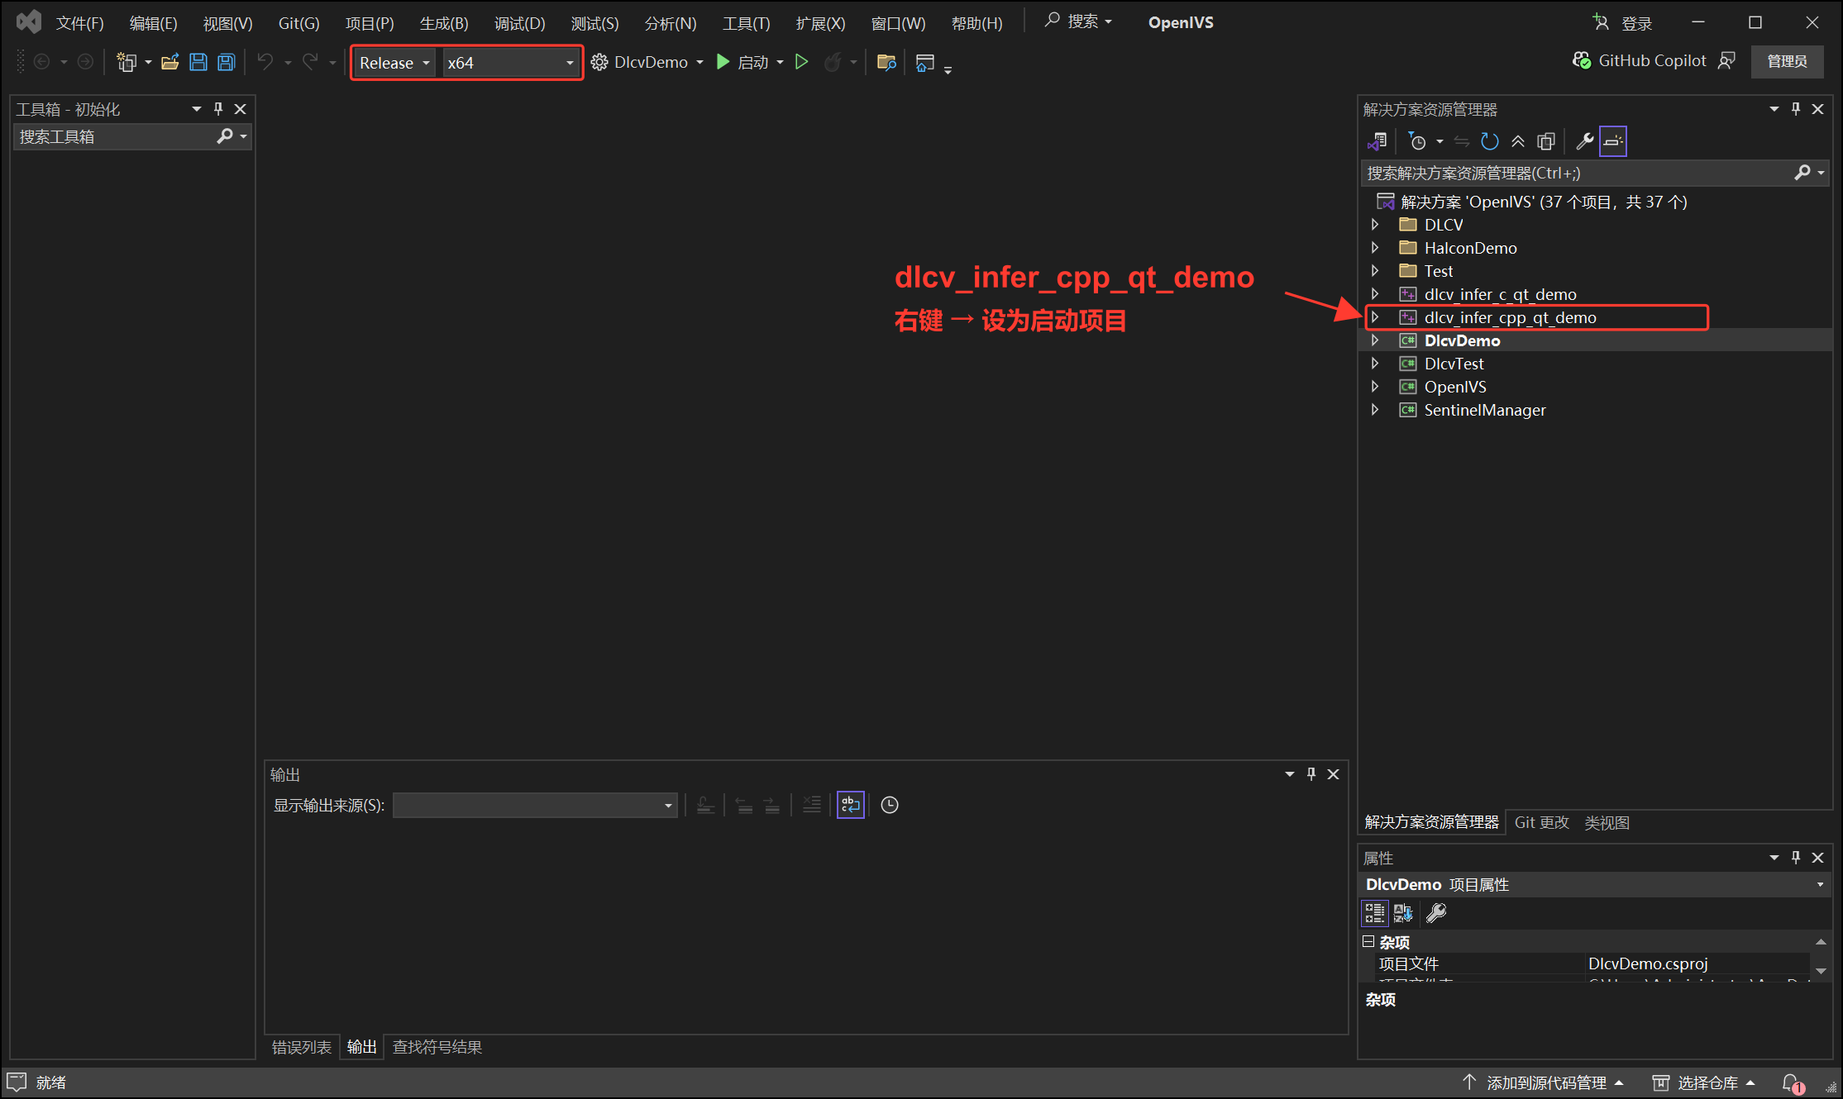Select the OpenIVS project node
The image size is (1843, 1099).
point(1455,387)
